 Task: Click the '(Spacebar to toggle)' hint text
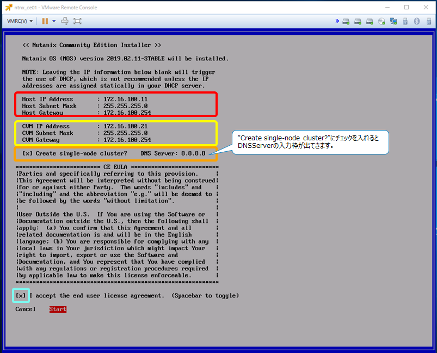(x=205, y=295)
